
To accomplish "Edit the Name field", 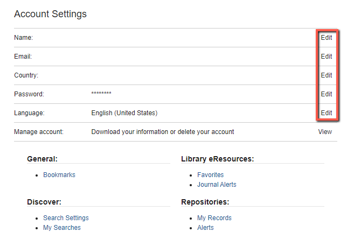I will coord(327,38).
